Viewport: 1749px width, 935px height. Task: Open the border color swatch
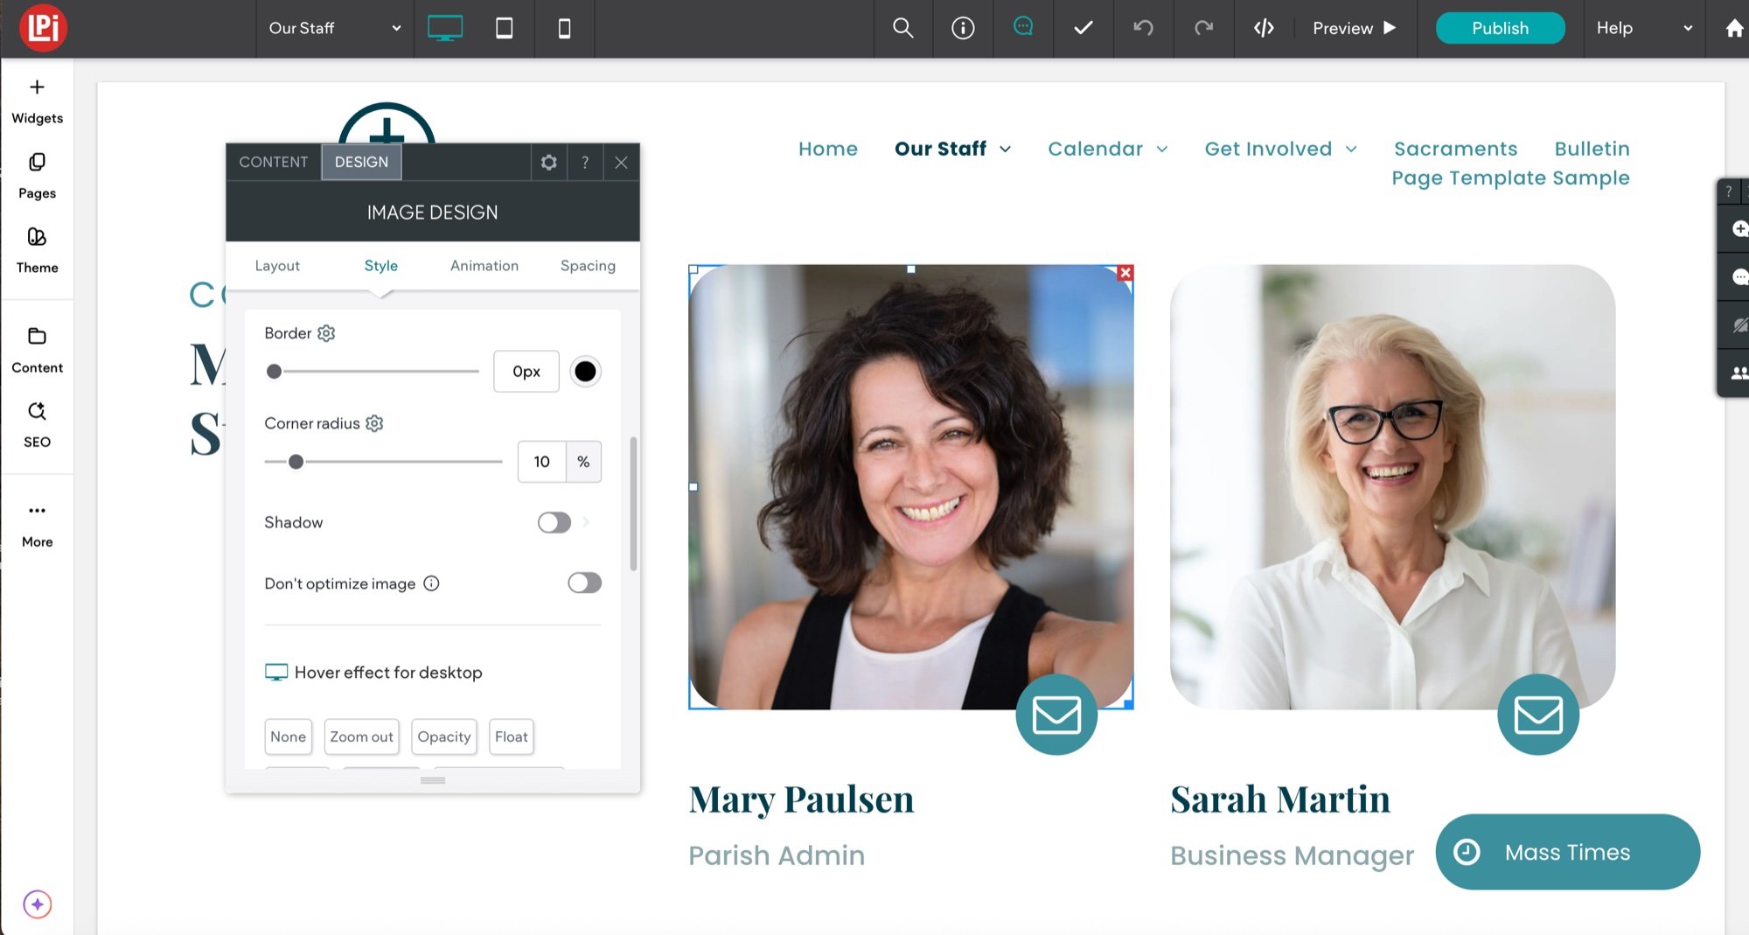pos(585,372)
